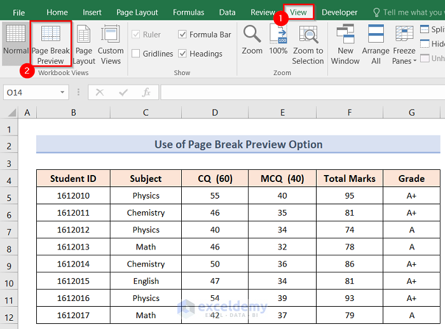The height and width of the screenshot is (329, 445).
Task: Toggle the Ruler checkbox
Action: tap(136, 34)
